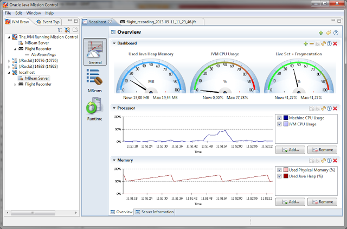
Task: Toggle Used Java Heap (%) checkbox
Action: [x=279, y=176]
